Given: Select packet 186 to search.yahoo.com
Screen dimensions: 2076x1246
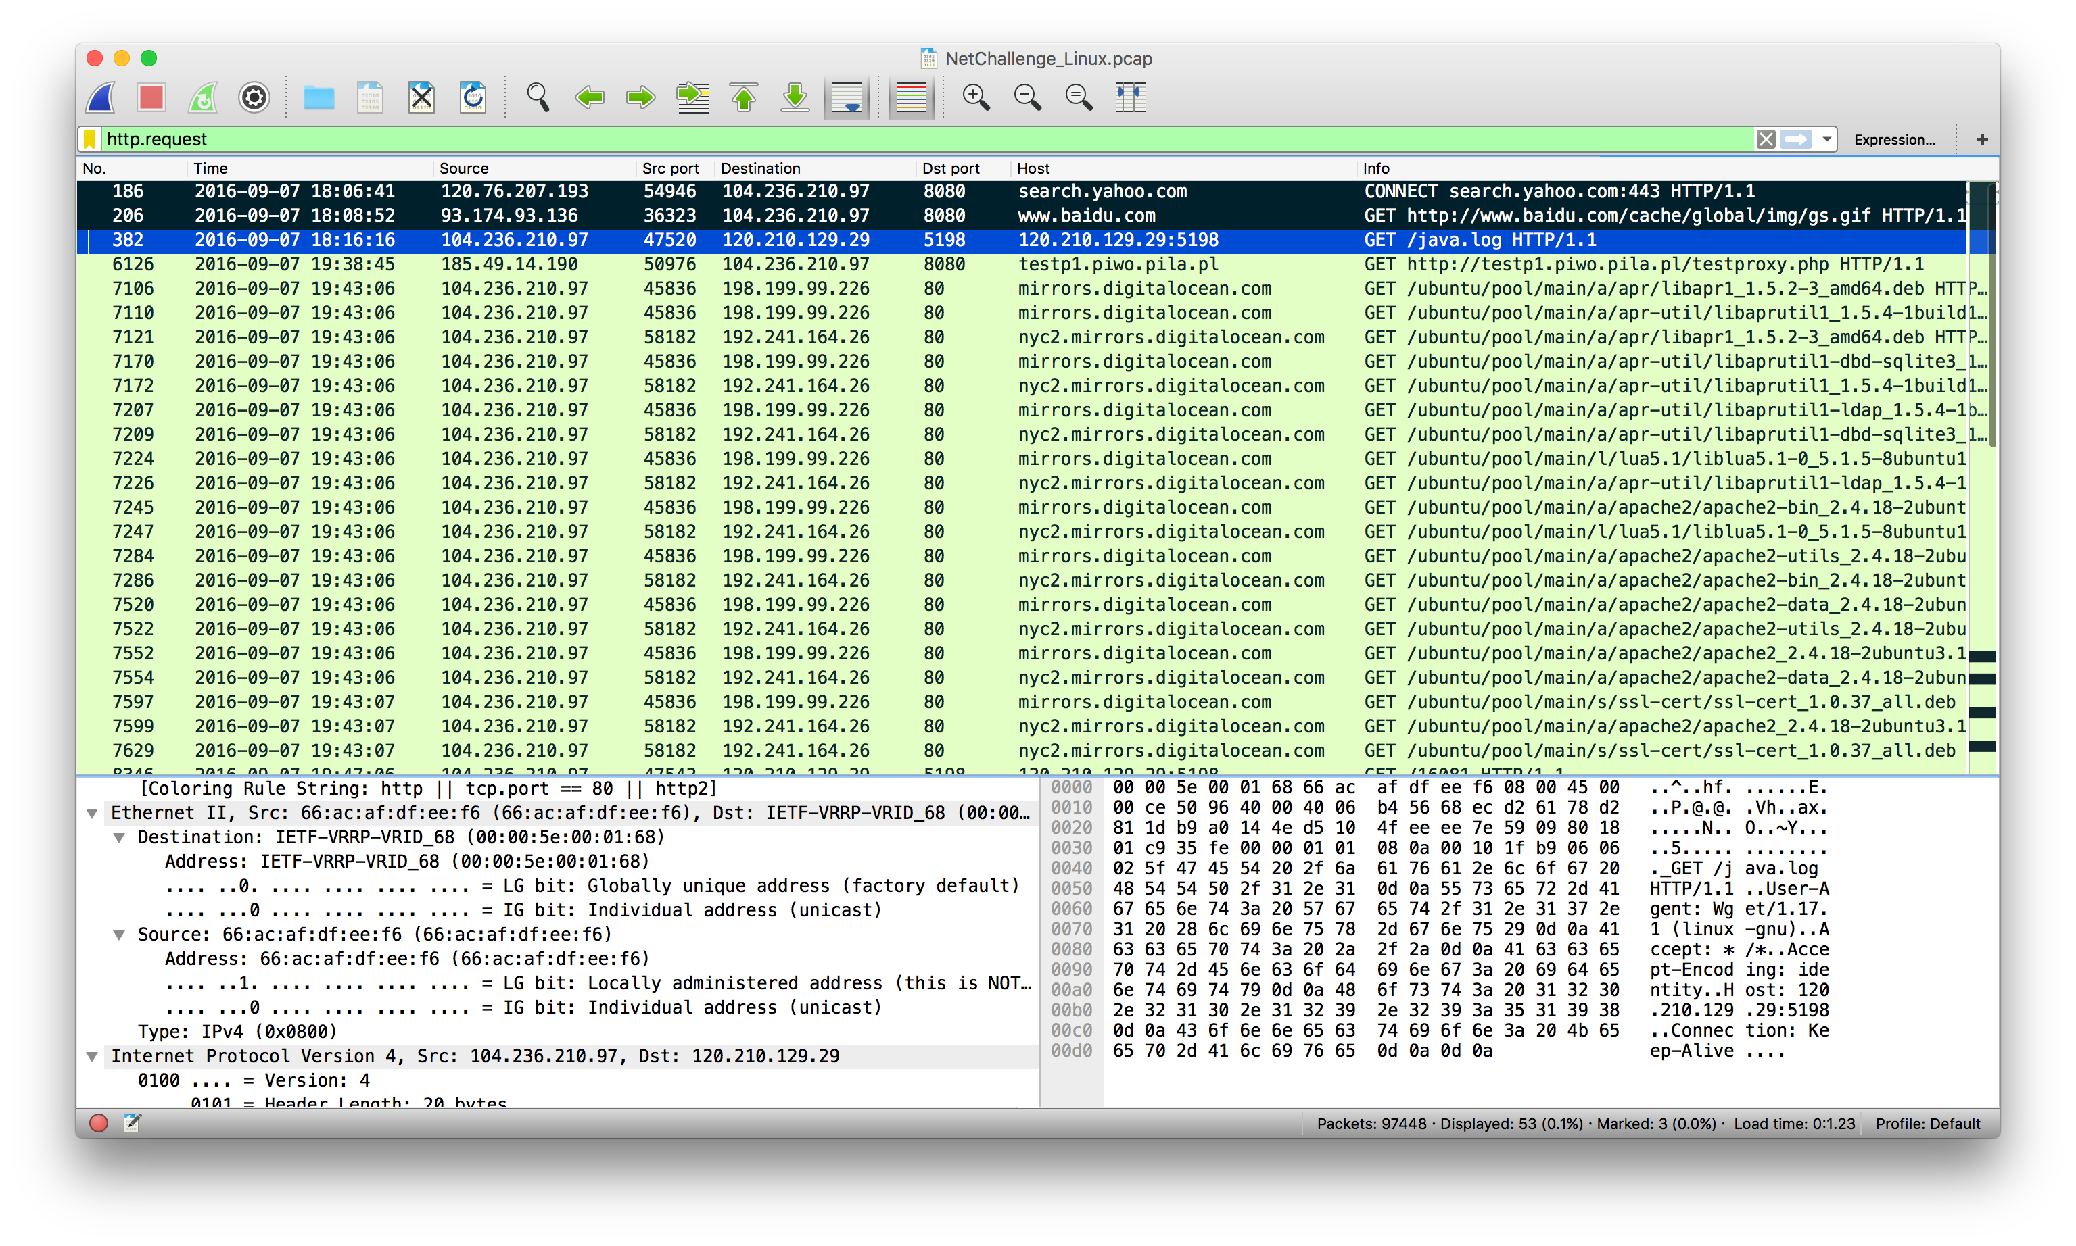Looking at the screenshot, I should [x=1022, y=191].
